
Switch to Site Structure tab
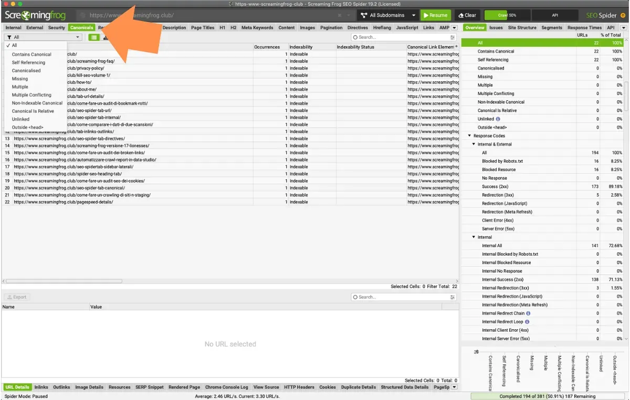tap(522, 28)
